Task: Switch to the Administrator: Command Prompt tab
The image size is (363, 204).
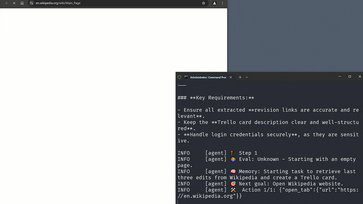Action: point(208,77)
